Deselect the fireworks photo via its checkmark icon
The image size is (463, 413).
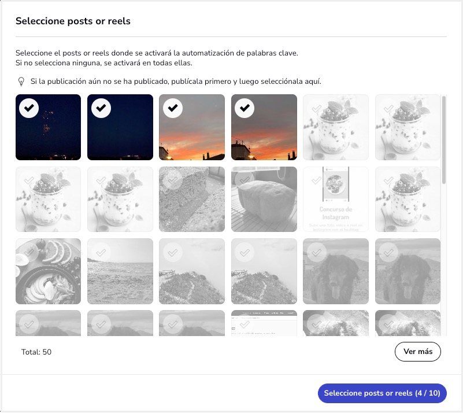(28, 109)
